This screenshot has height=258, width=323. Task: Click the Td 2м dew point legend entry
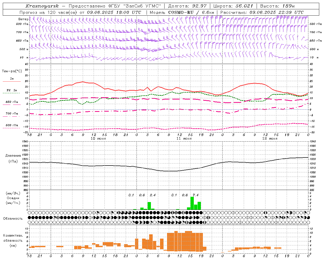pyautogui.click(x=12, y=90)
